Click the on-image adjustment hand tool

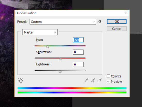click(21, 80)
